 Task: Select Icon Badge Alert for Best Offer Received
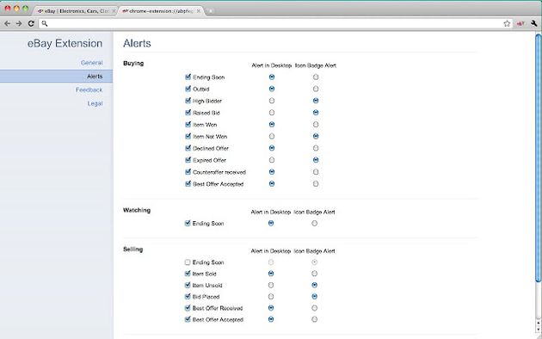(x=314, y=308)
